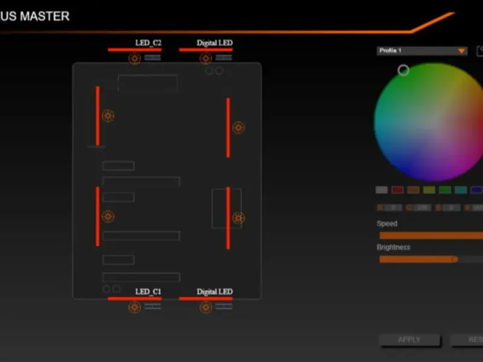
Task: Click the LED_C2 label
Action: 148,43
